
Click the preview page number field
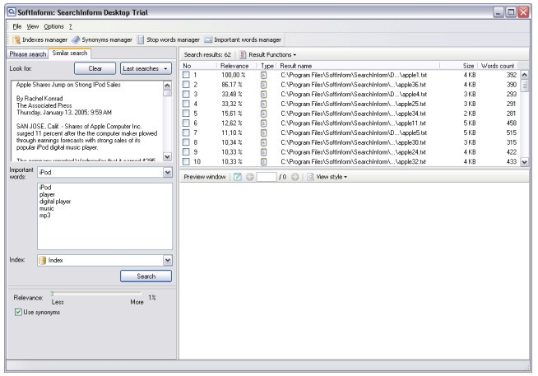[267, 177]
